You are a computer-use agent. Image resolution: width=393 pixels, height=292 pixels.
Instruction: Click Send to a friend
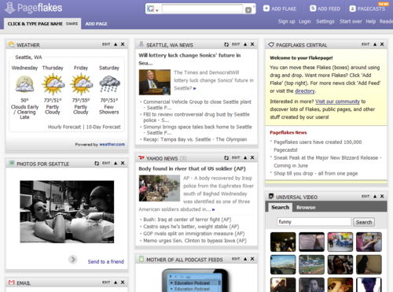[x=106, y=261]
